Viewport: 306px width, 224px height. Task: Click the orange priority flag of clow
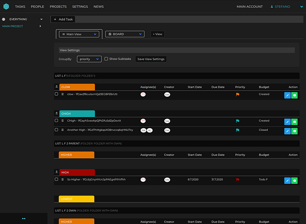tap(238, 95)
